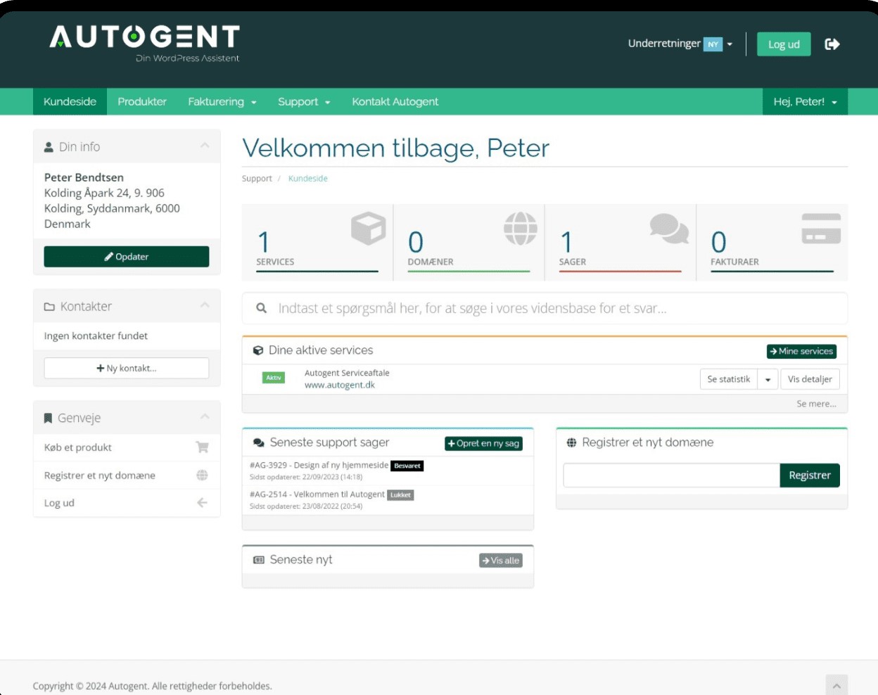Viewport: 878px width, 695px height.
Task: Click the cube icon beside Dine aktive services
Action: pos(257,350)
